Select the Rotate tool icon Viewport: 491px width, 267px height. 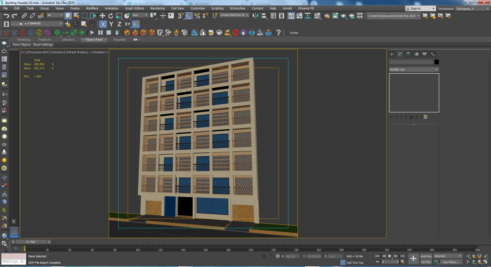point(111,16)
